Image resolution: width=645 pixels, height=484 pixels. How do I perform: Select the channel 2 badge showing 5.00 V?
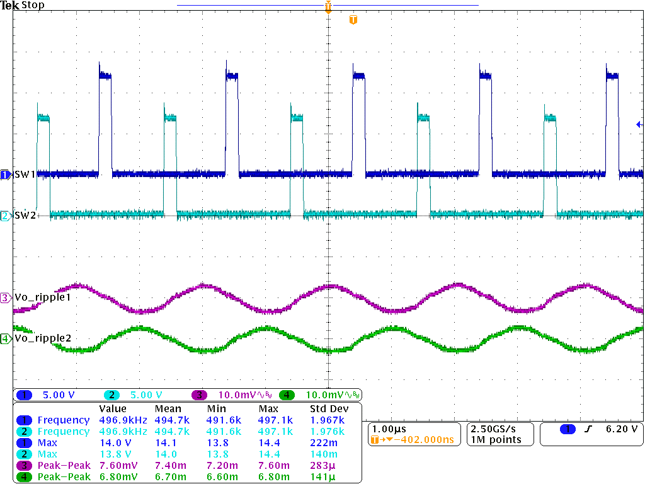[112, 395]
